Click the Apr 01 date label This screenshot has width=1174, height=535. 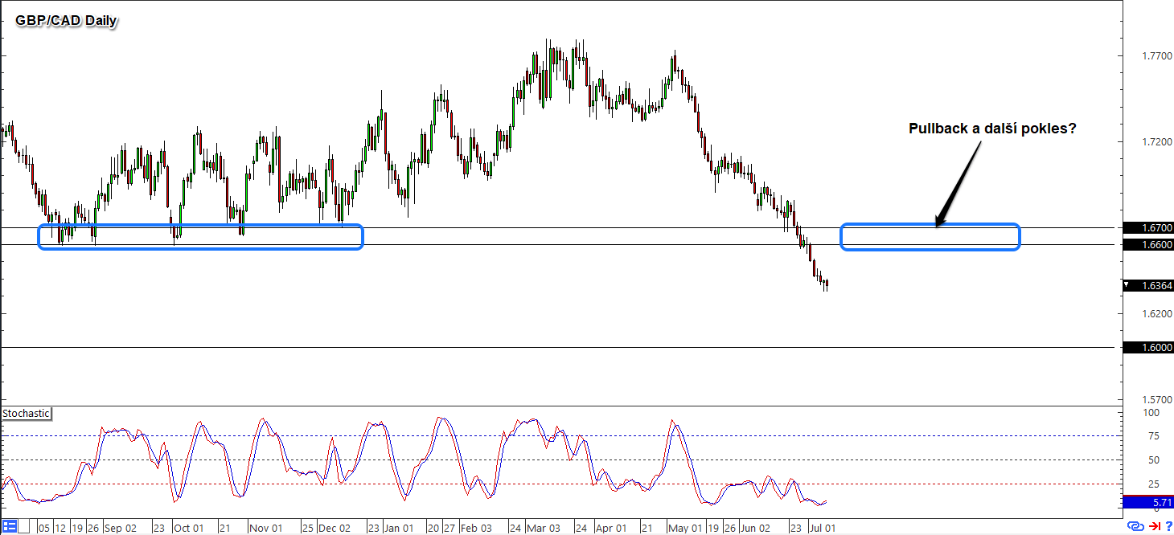(x=611, y=529)
